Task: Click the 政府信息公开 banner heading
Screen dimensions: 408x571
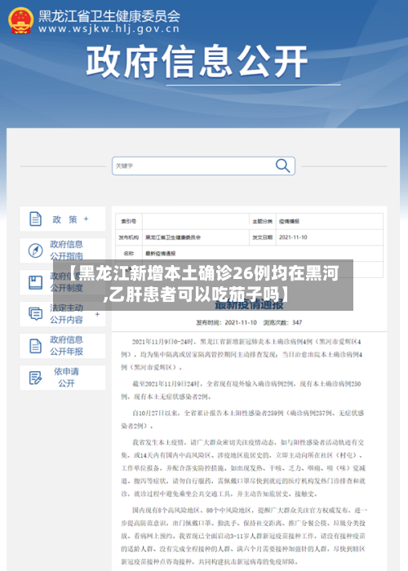Action: [x=197, y=61]
